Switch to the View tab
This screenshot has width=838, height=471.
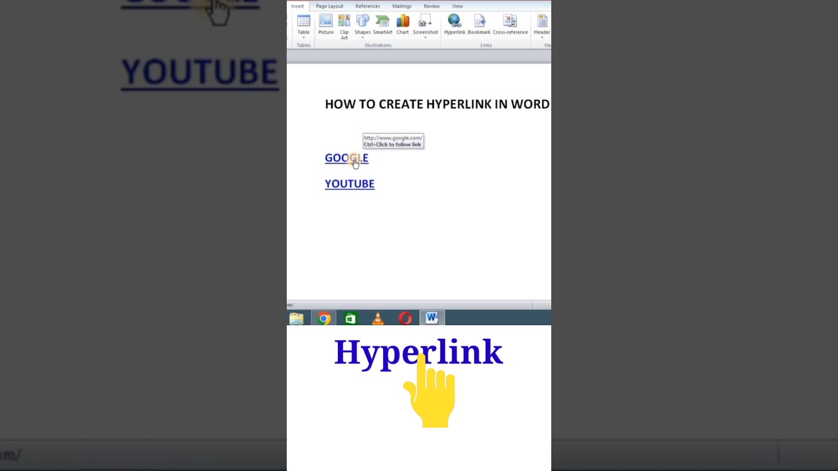457,6
